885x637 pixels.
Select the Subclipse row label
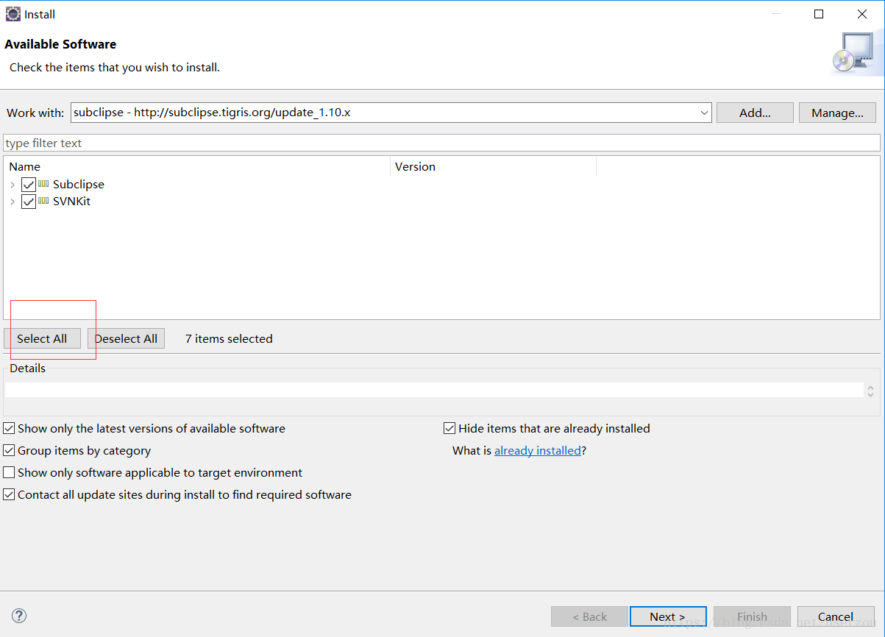pos(79,185)
